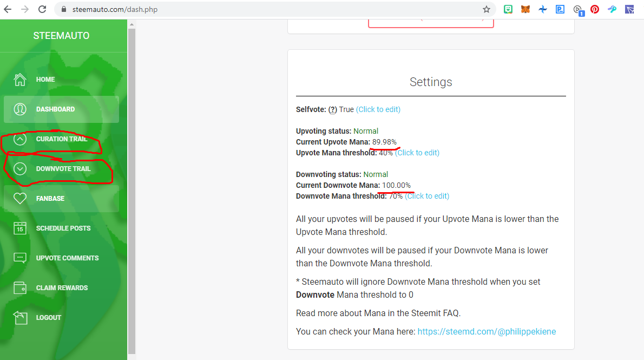
Task: Click the STEEMAUTO sidebar title
Action: (61, 36)
